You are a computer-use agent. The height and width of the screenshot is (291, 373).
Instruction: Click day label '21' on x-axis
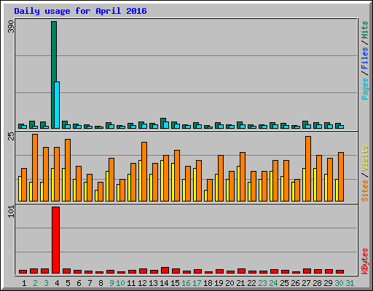tap(240, 283)
